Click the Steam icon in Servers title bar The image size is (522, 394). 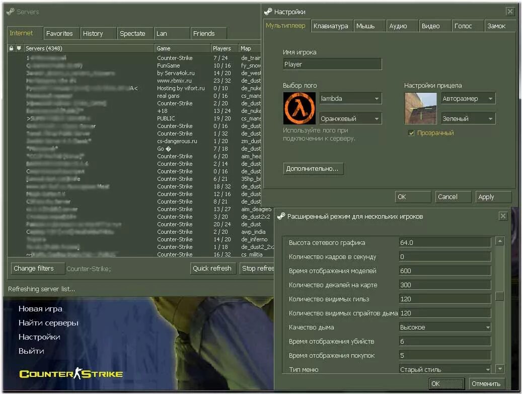11,12
